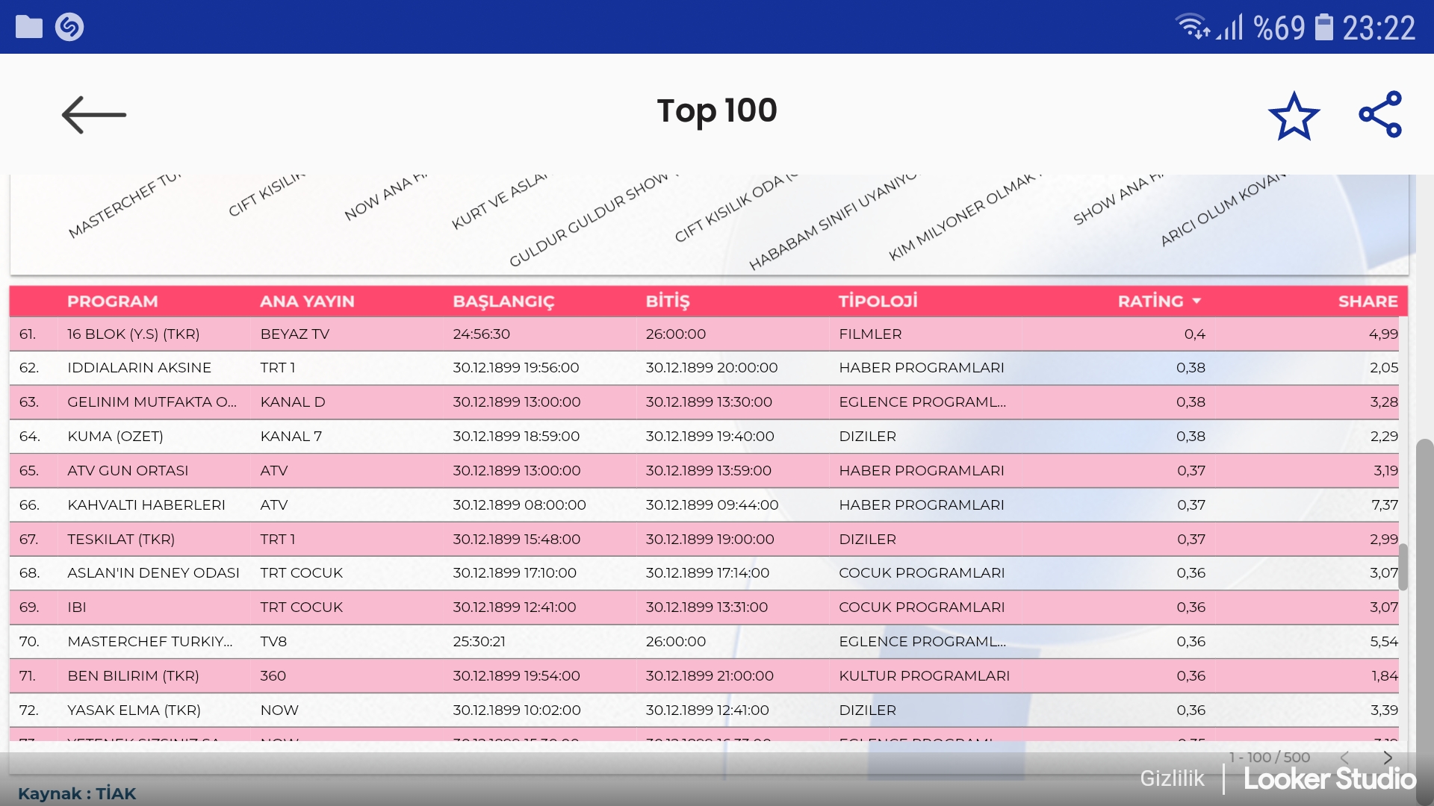1434x806 pixels.
Task: Sort by ANA YAYIN column header
Action: [307, 301]
